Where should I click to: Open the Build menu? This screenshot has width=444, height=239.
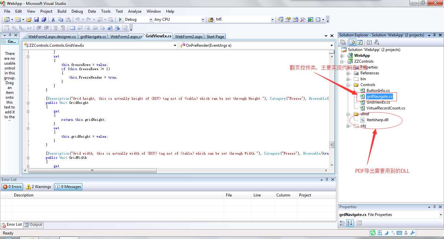click(62, 11)
